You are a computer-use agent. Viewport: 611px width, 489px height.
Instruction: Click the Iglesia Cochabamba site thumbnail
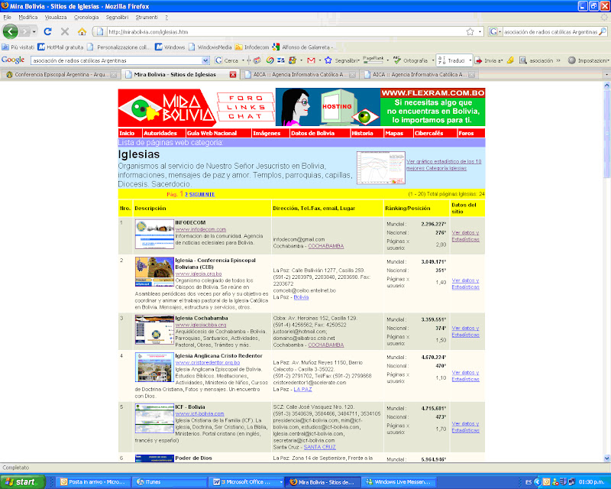pyautogui.click(x=154, y=329)
